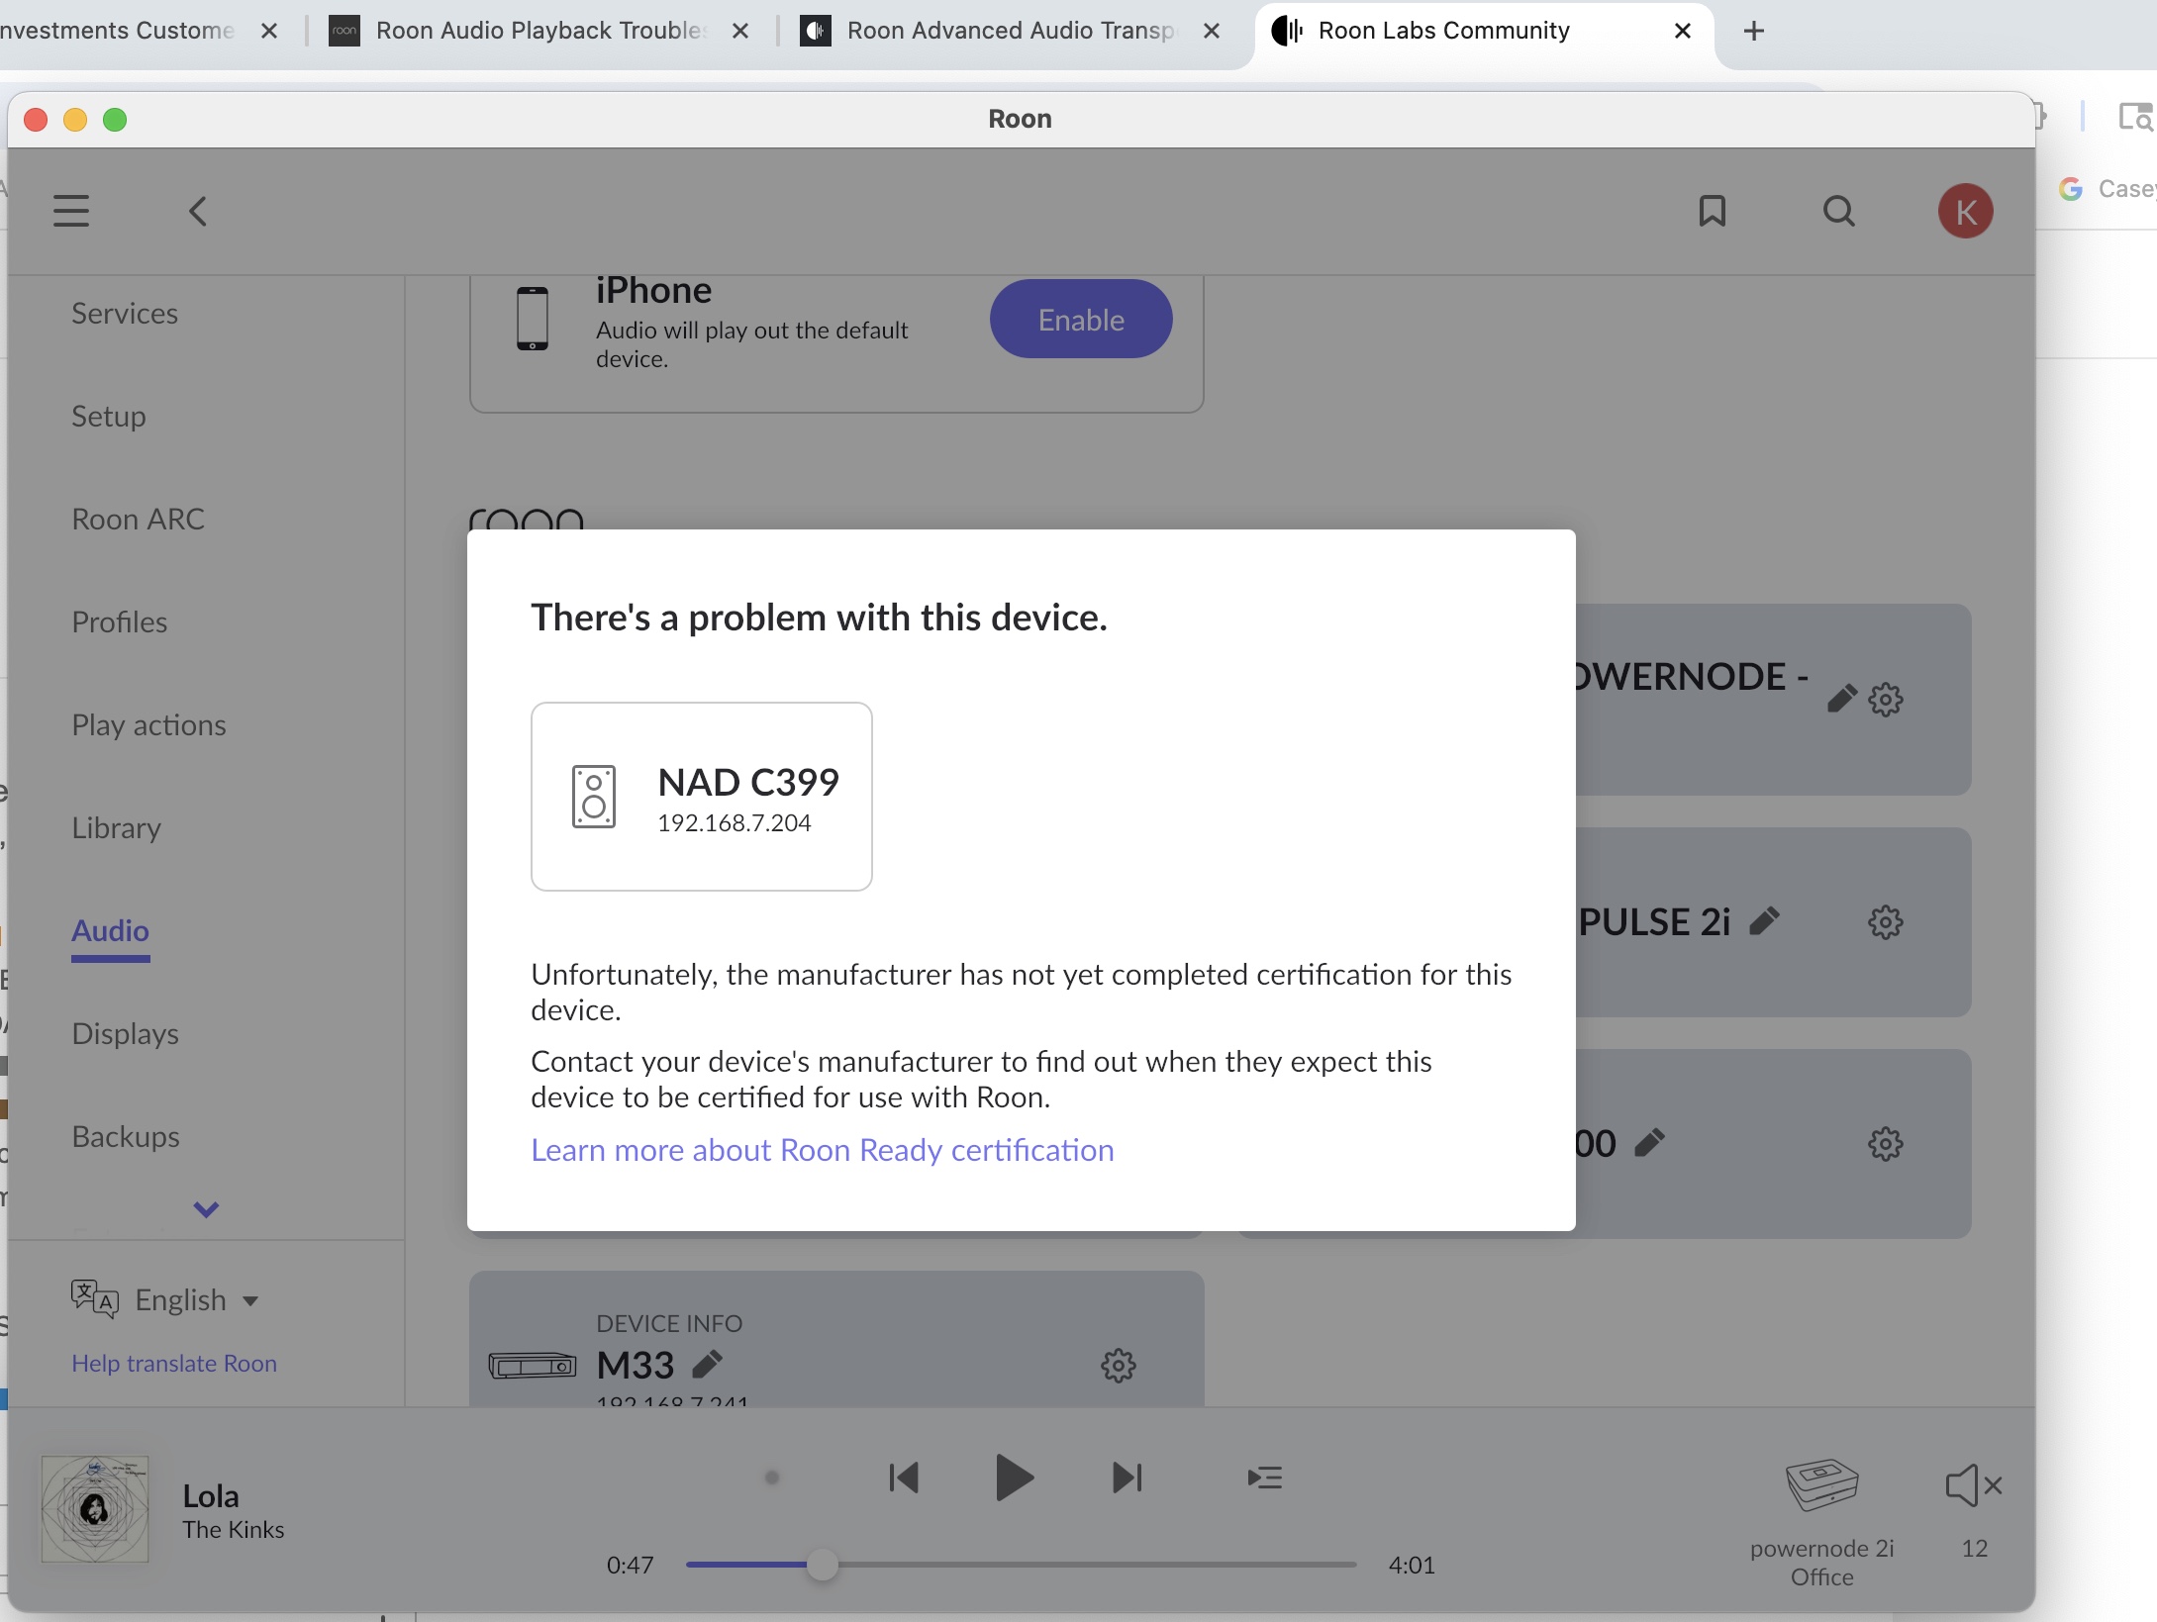
Task: Edit the POWERNODE device name pencil
Action: click(x=1841, y=699)
